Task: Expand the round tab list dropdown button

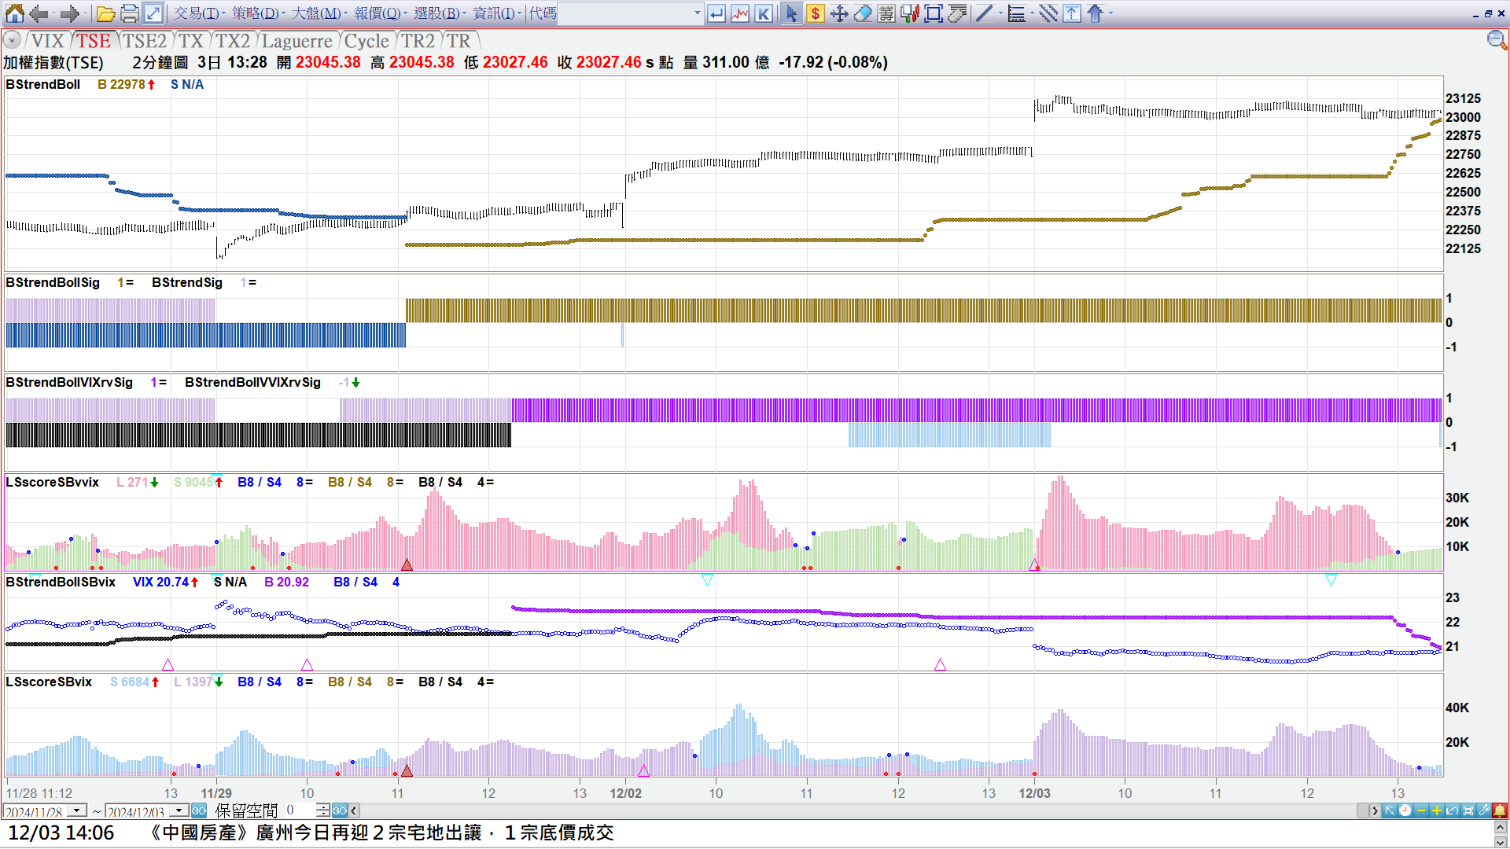Action: (12, 40)
